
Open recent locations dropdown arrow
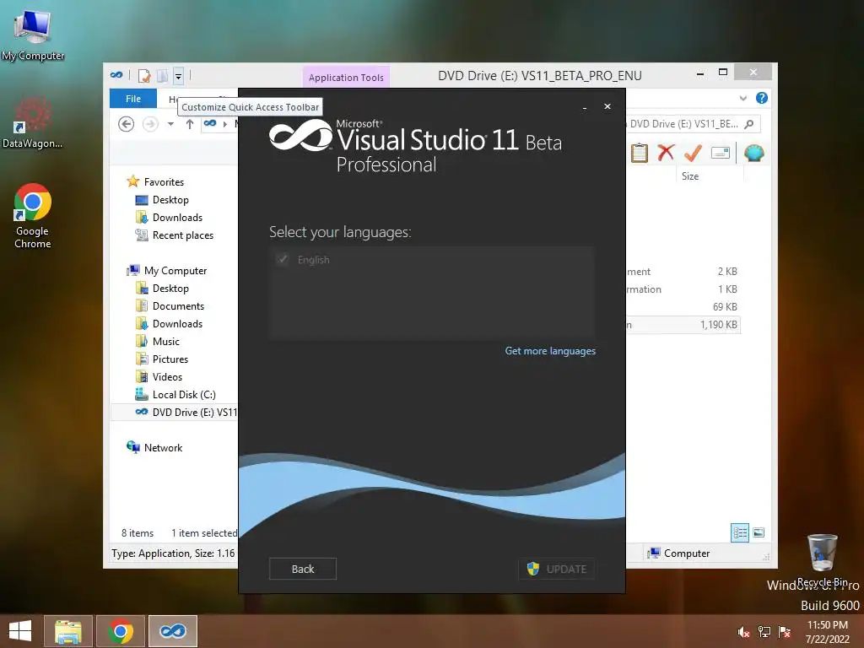click(x=170, y=124)
